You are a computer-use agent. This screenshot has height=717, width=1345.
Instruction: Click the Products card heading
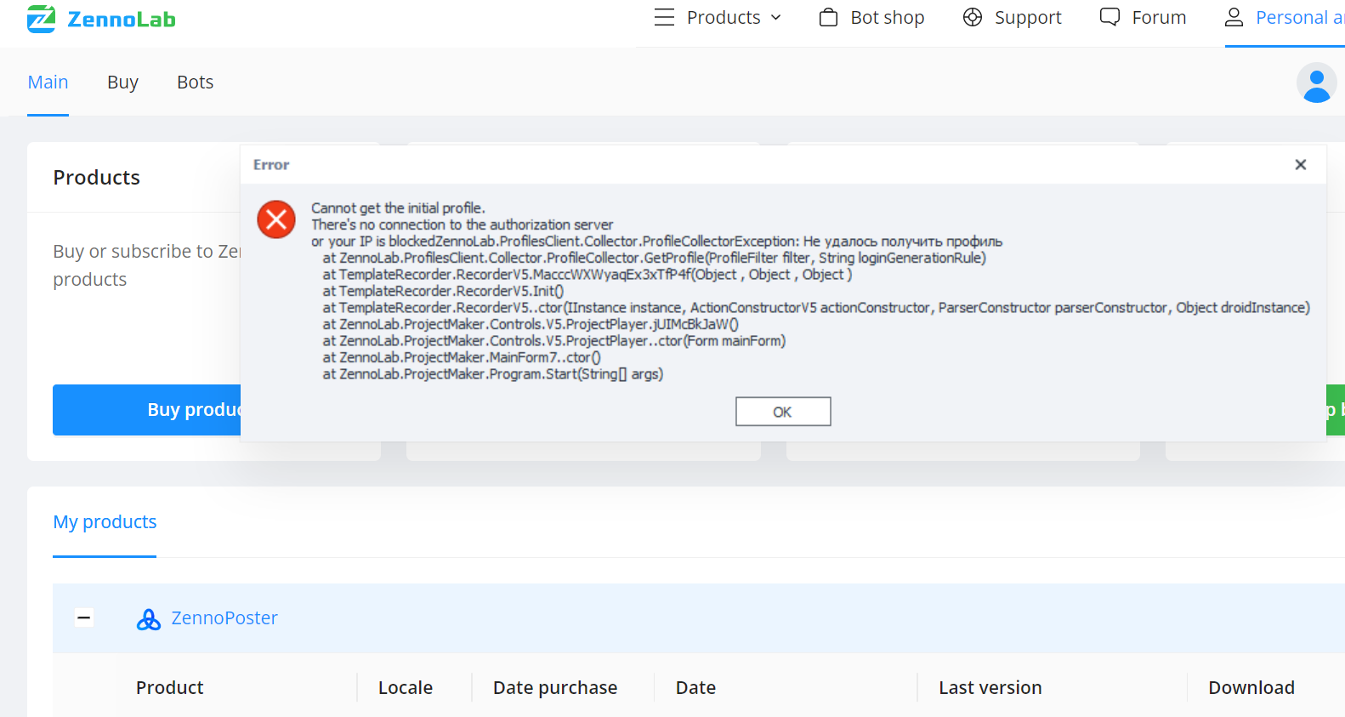(96, 177)
